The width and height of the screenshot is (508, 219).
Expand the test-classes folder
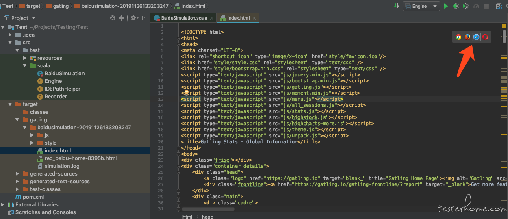pyautogui.click(x=18, y=189)
